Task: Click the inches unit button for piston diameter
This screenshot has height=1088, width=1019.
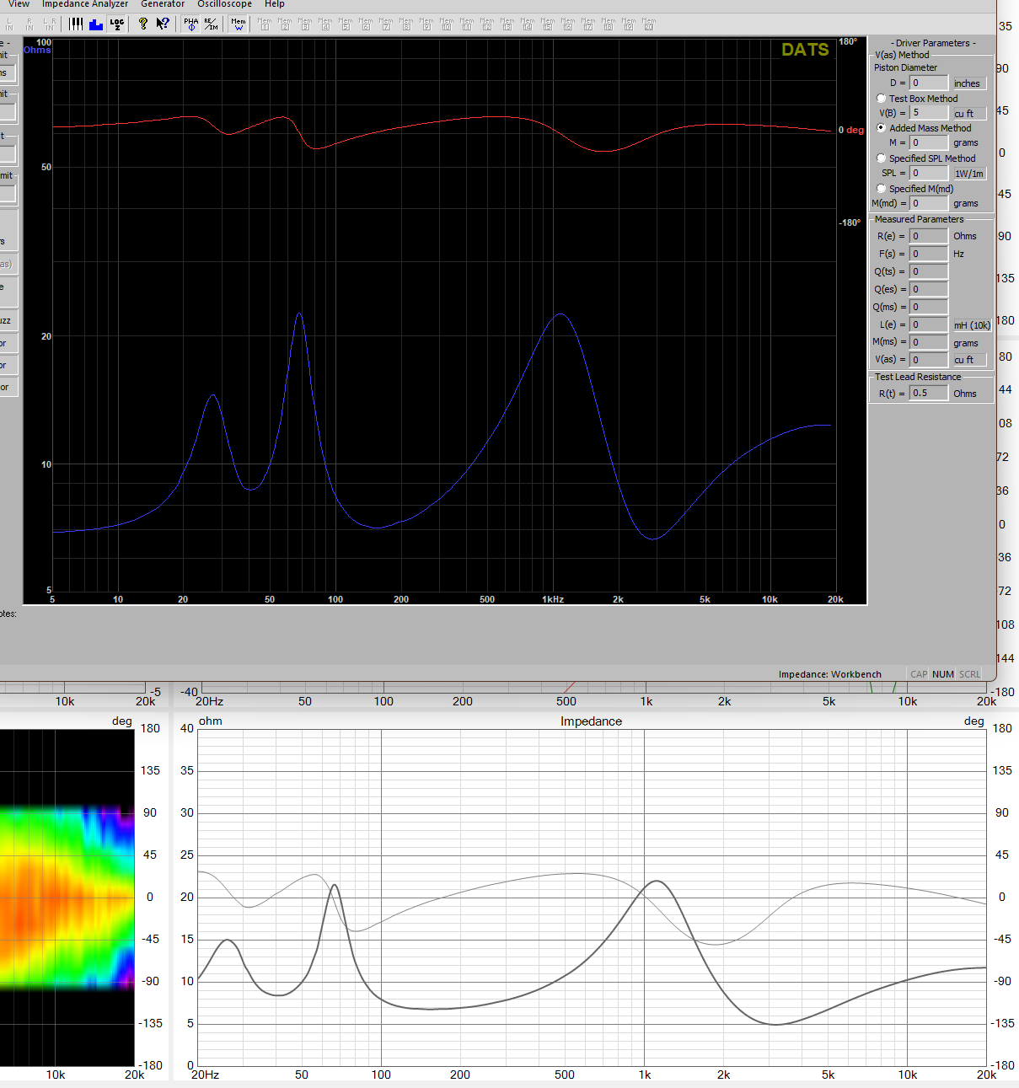Action: point(968,83)
